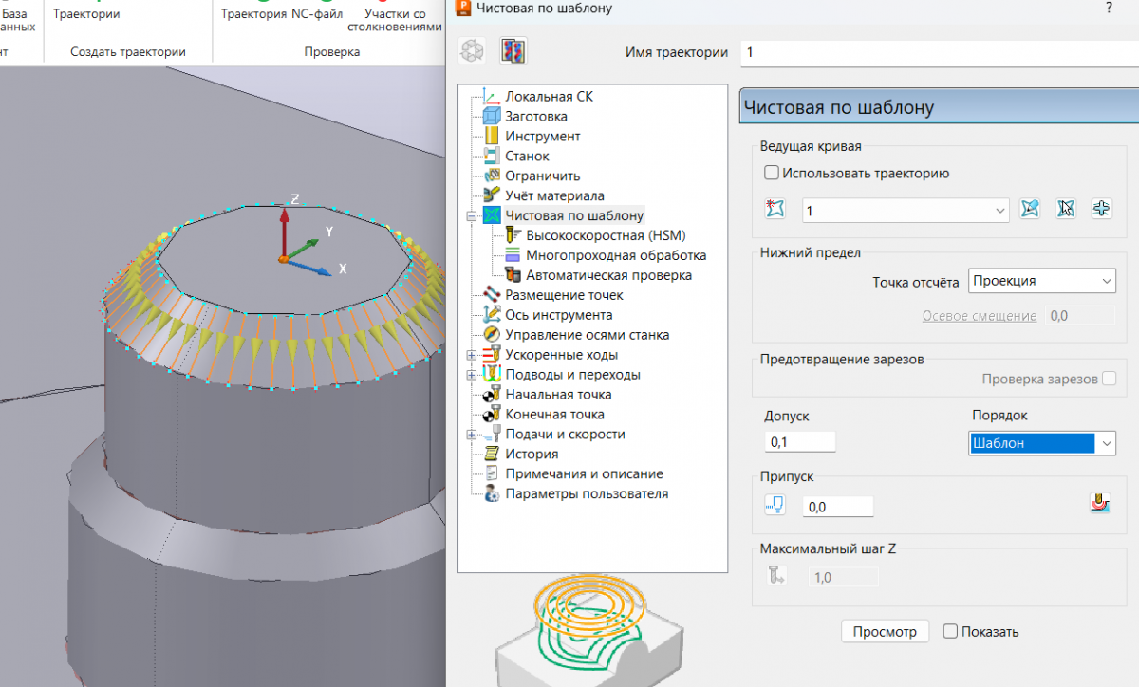Expand the Подводы и переходы tree node
This screenshot has width=1139, height=687.
(471, 375)
